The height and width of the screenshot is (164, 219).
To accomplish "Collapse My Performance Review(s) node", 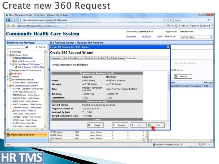I will pos(8,80).
